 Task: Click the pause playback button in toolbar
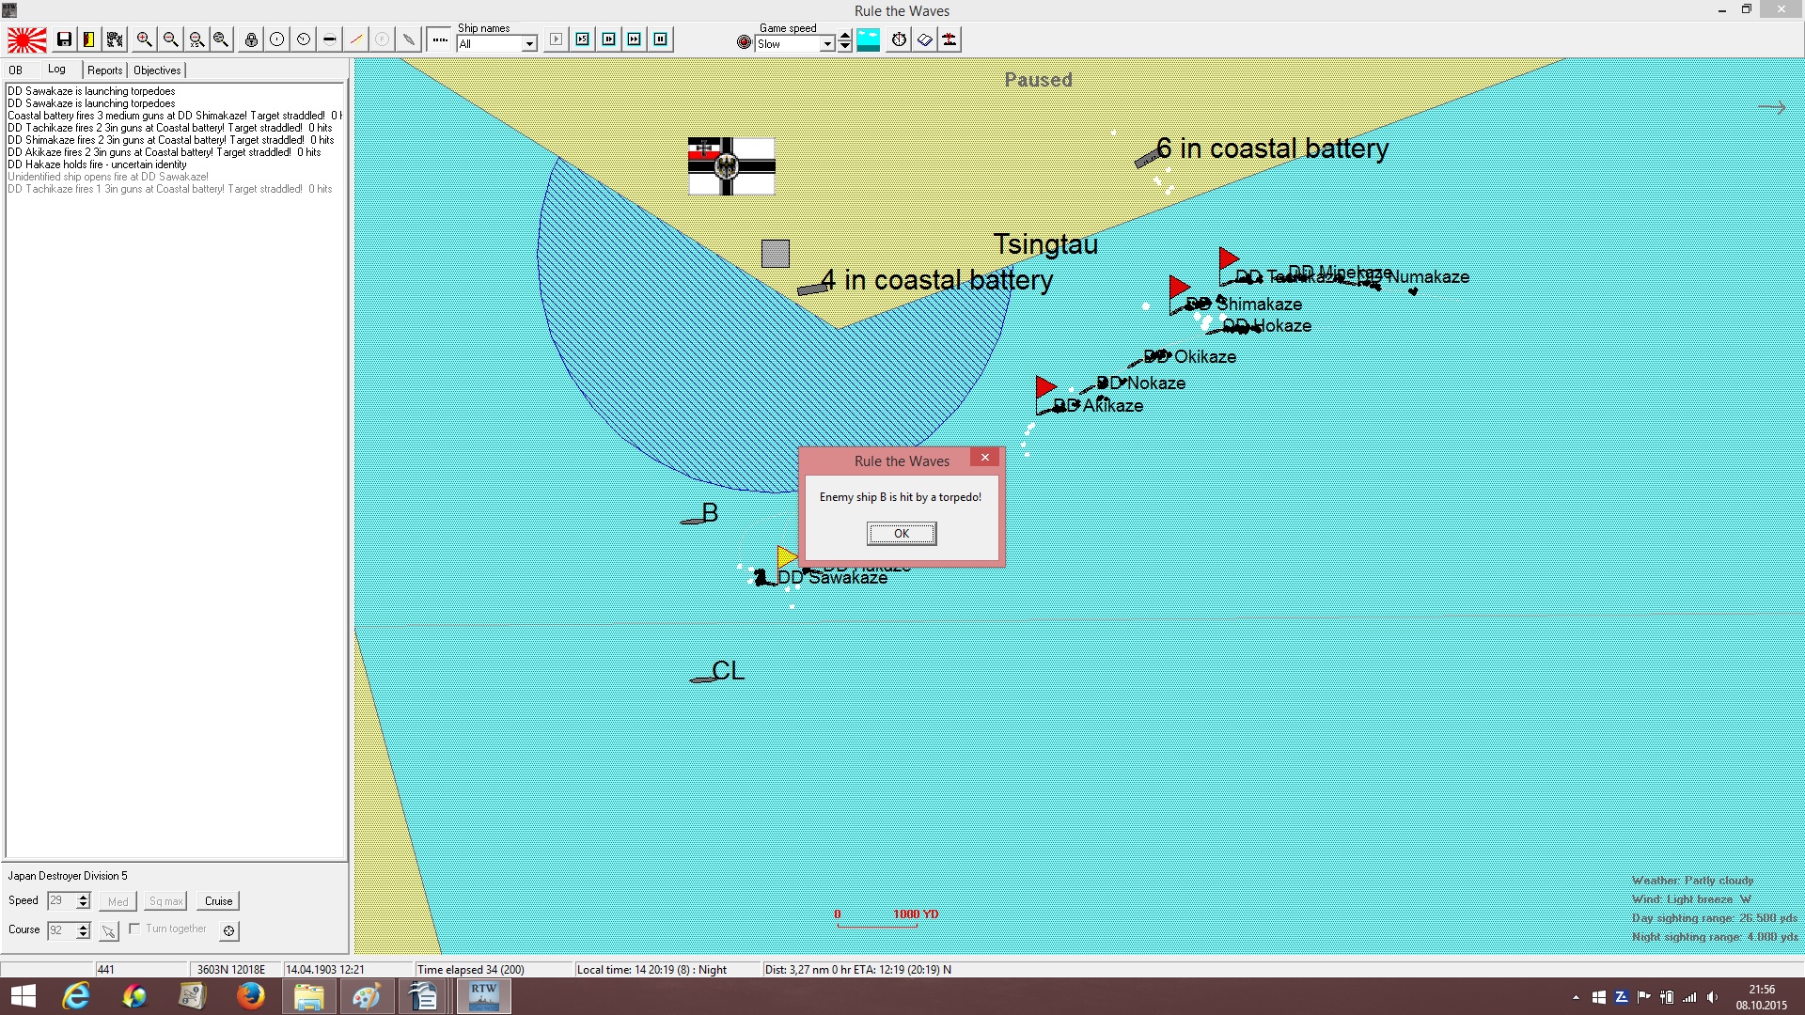pyautogui.click(x=661, y=39)
